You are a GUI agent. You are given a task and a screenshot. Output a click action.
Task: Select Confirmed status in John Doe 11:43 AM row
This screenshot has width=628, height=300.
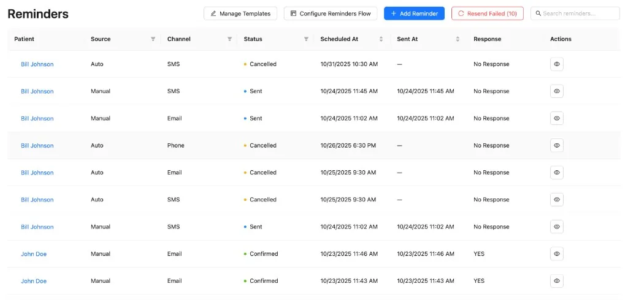261,281
